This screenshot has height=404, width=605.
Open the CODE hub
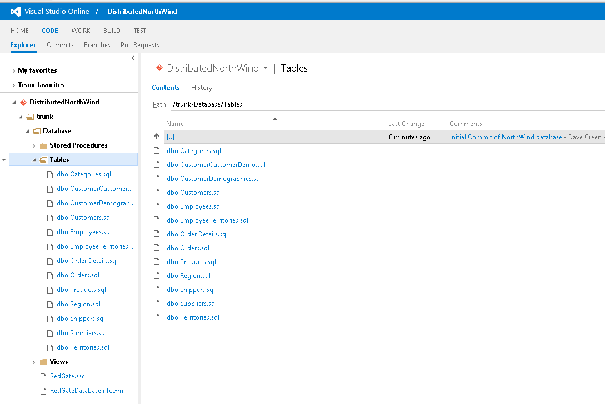50,31
